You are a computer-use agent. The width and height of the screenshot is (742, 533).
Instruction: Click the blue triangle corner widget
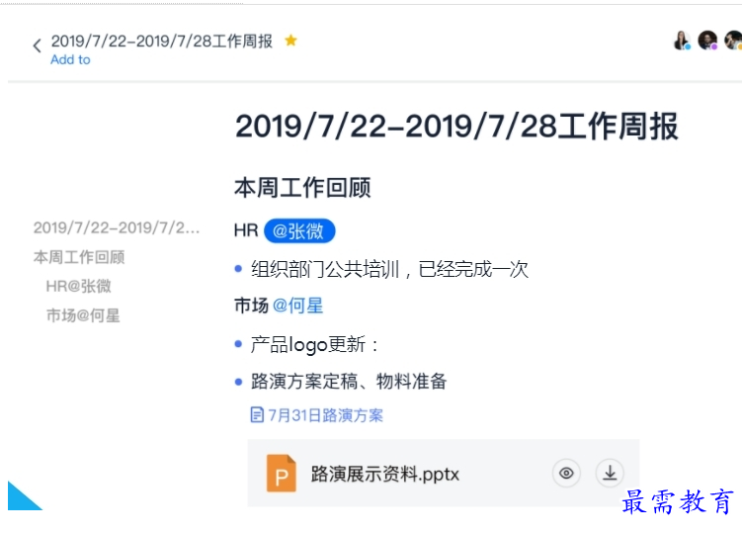click(x=20, y=498)
